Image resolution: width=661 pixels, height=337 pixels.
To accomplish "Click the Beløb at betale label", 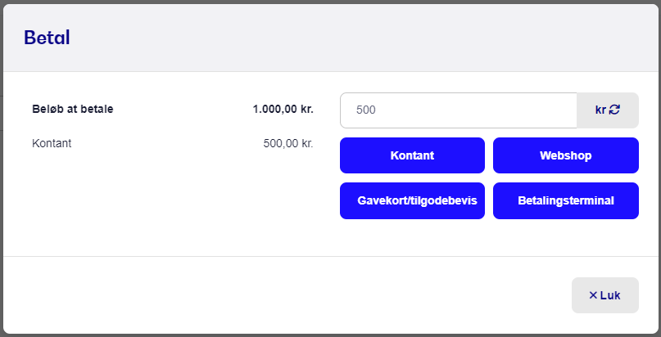I will tap(73, 109).
